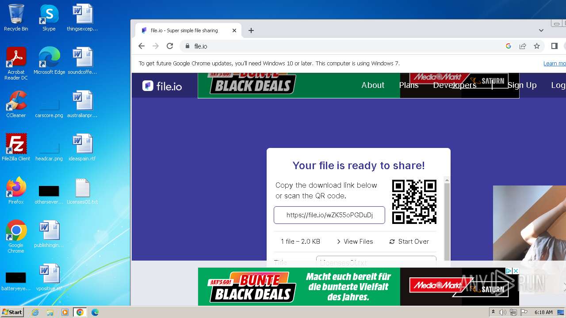Click the Bunte Black Deals bottom banner
Viewport: 566px width, 318px height.
tap(358, 287)
